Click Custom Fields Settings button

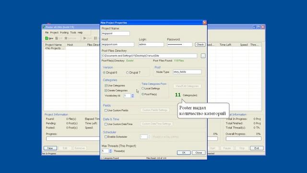coord(155,110)
